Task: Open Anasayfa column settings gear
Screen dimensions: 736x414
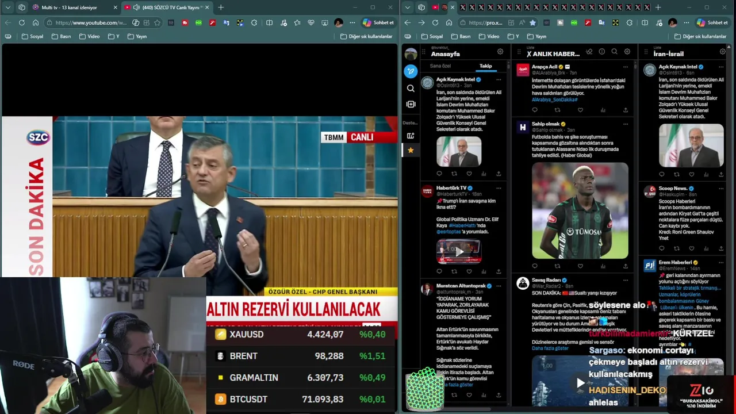Action: 500,52
